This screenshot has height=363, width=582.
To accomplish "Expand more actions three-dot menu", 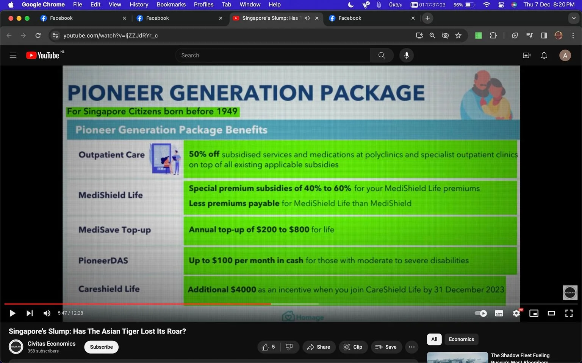I will (411, 347).
